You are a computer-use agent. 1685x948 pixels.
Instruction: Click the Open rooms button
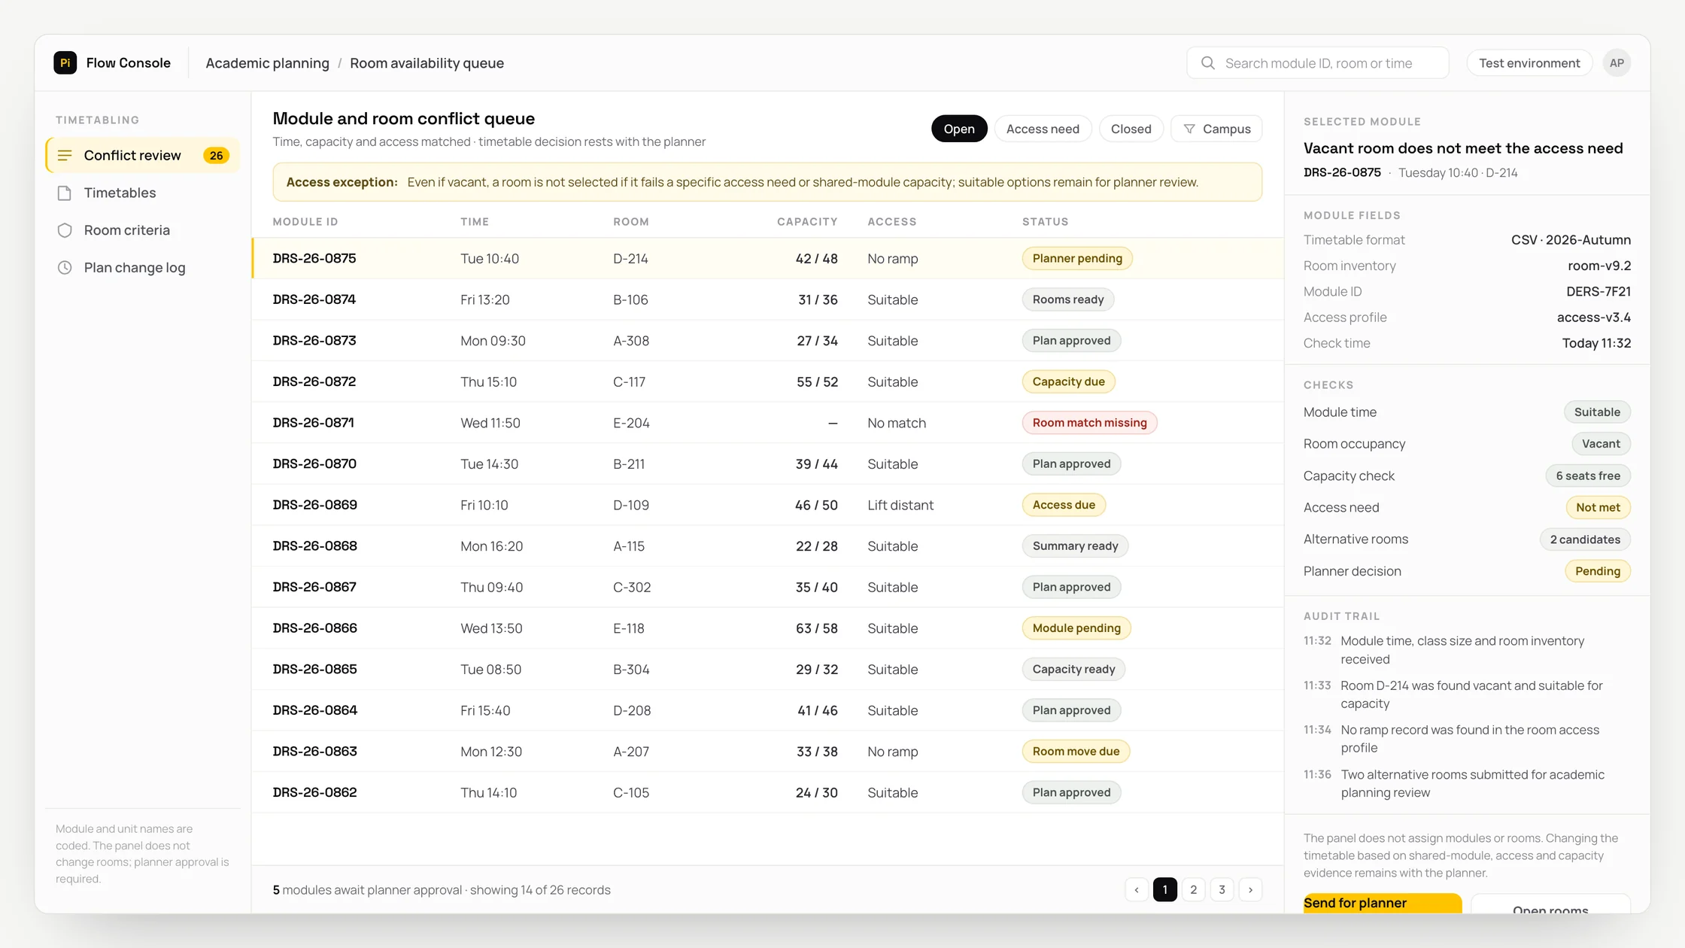pyautogui.click(x=1550, y=904)
